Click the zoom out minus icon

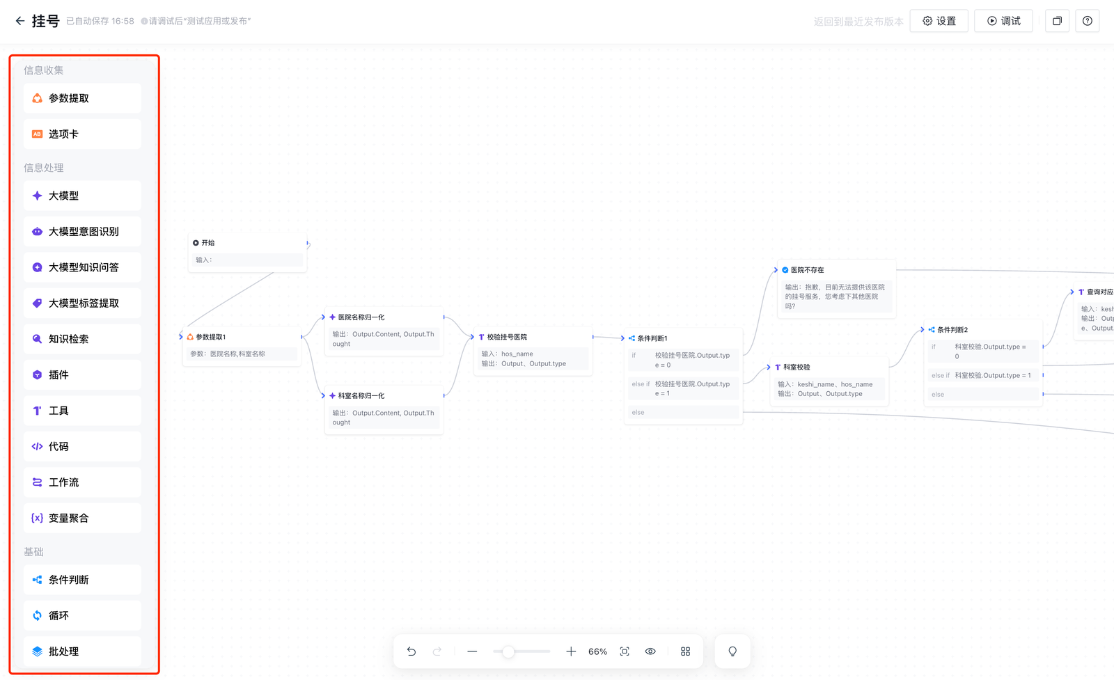(472, 651)
